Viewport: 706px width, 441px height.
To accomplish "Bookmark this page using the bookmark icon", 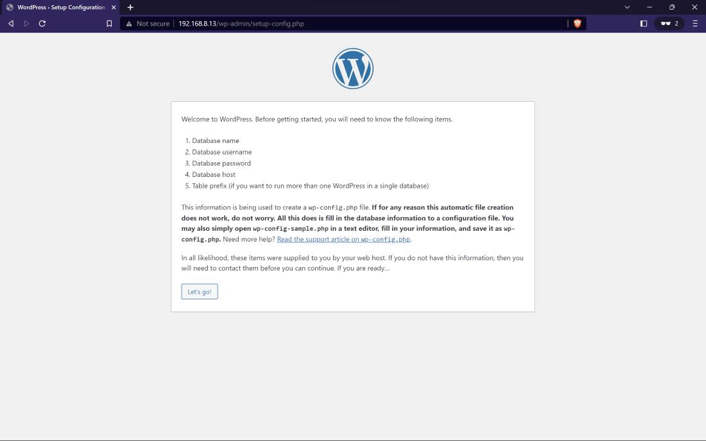I will (x=109, y=23).
